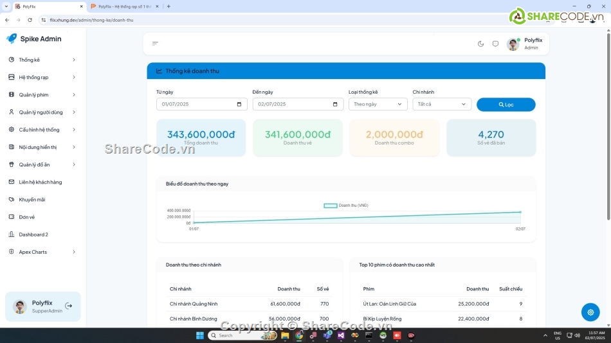Click the logout icon beside Polyflix SupperAdmin
The image size is (611, 343).
(69, 306)
